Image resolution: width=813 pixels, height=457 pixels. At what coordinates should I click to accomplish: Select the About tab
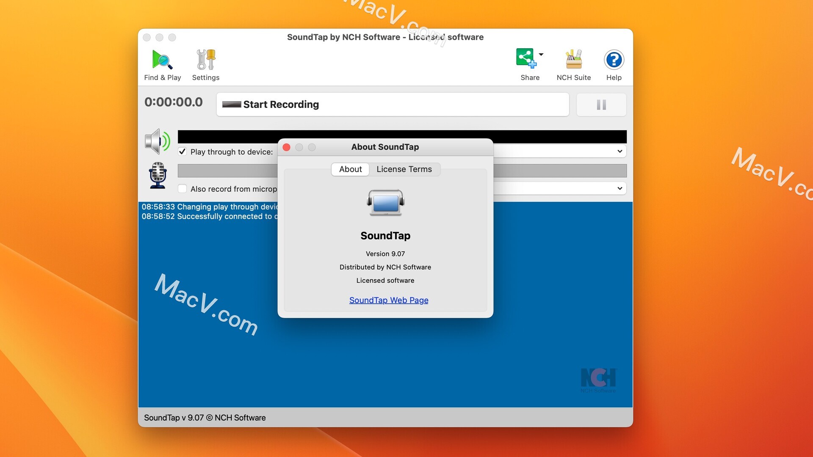pos(351,169)
